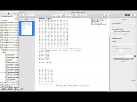Viewport: 137px width, 102px height.
Task: Open the page numbering Format dropdown
Action: pos(123,44)
